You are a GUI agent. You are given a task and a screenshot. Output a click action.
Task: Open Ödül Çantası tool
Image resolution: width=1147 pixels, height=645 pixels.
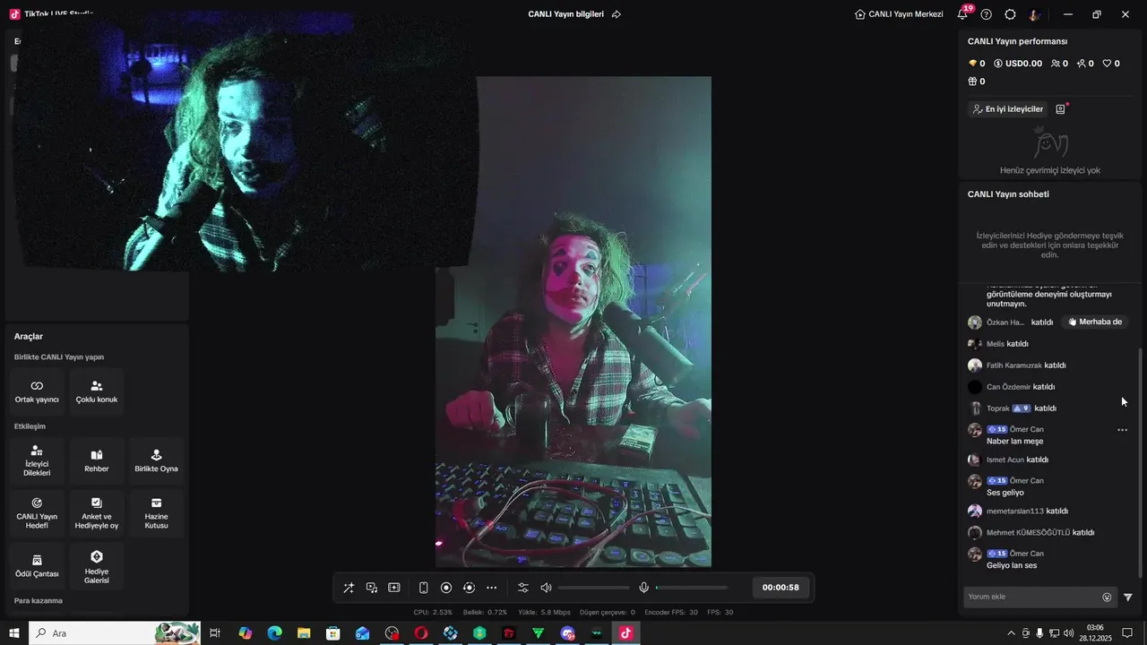[37, 565]
